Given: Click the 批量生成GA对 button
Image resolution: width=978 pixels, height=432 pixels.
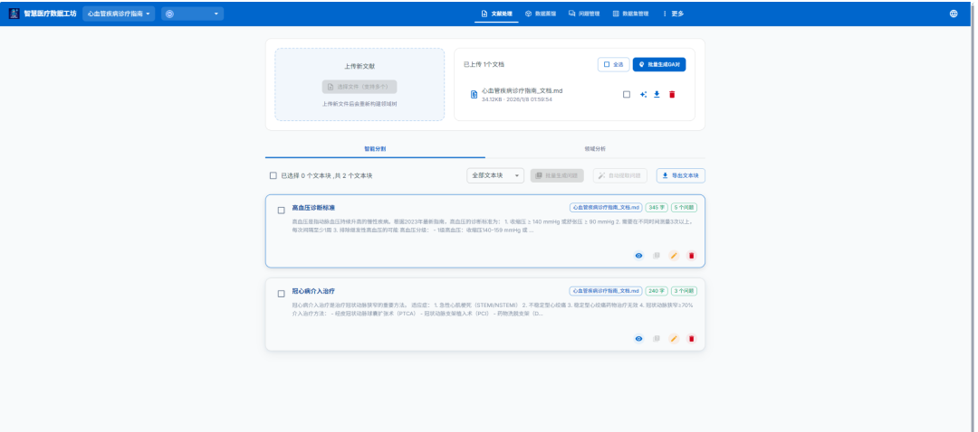Looking at the screenshot, I should (x=659, y=64).
